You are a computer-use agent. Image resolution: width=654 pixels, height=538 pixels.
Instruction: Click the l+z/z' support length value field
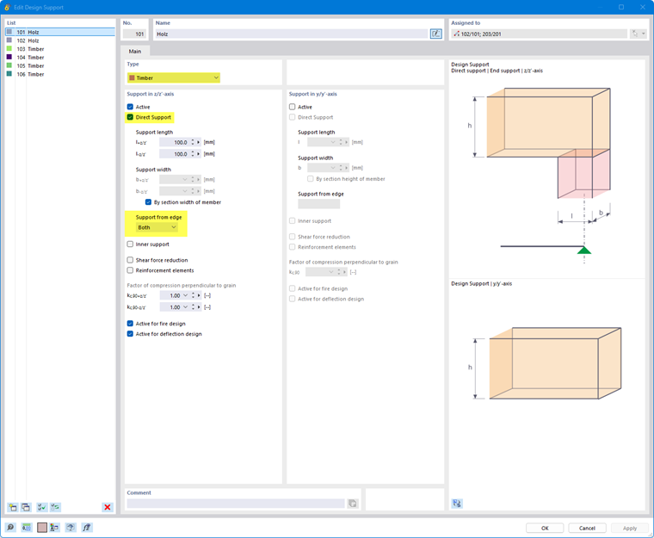coord(174,142)
